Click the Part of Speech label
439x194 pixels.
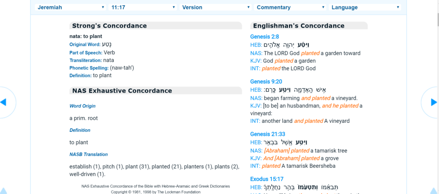coord(86,53)
